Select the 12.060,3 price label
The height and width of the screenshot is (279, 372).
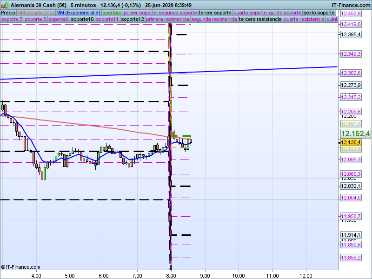[x=351, y=174]
